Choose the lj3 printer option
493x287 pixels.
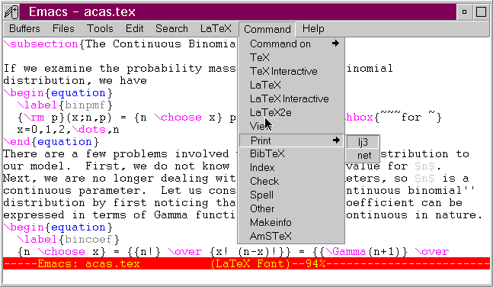pos(363,142)
